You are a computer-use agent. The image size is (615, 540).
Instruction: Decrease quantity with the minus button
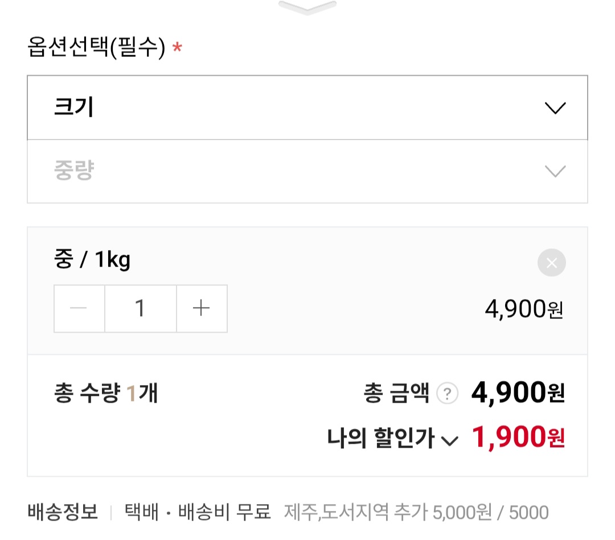click(x=79, y=308)
